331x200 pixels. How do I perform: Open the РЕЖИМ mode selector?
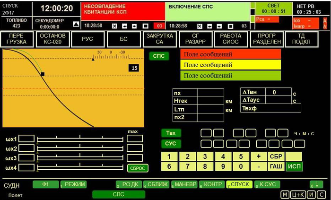pos(76,184)
